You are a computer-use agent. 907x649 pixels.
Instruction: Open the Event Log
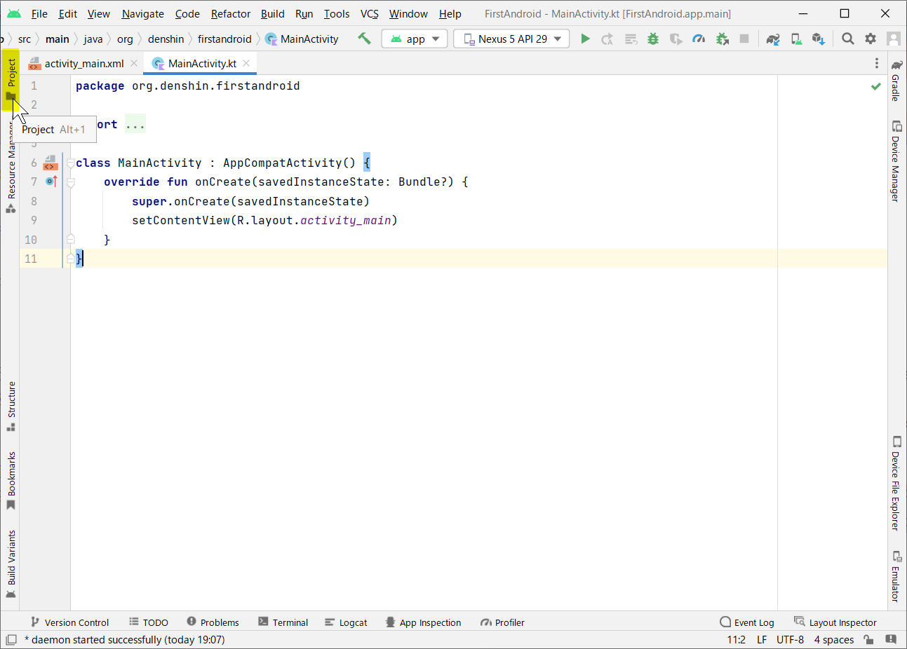(747, 622)
